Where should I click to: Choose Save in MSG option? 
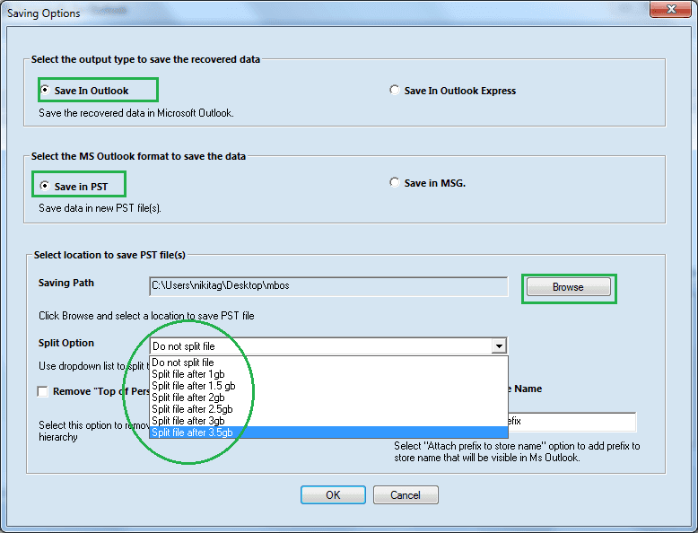coord(395,182)
